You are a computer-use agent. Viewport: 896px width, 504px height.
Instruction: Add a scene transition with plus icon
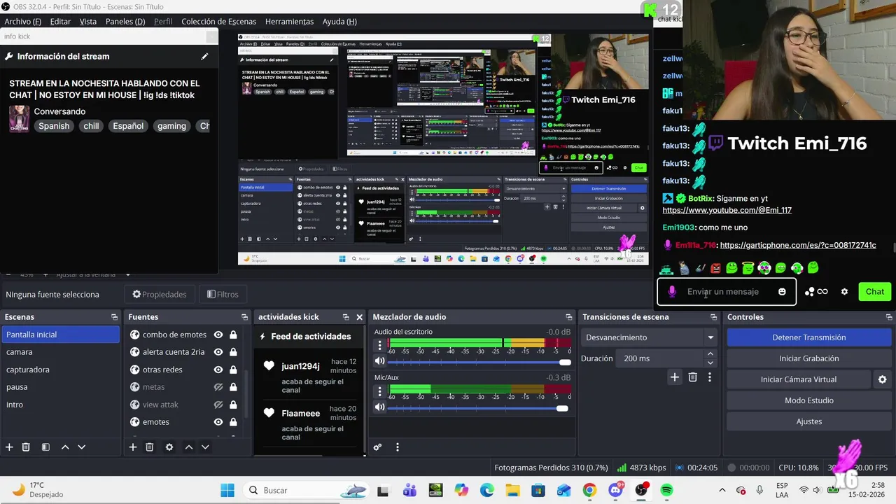(x=675, y=377)
